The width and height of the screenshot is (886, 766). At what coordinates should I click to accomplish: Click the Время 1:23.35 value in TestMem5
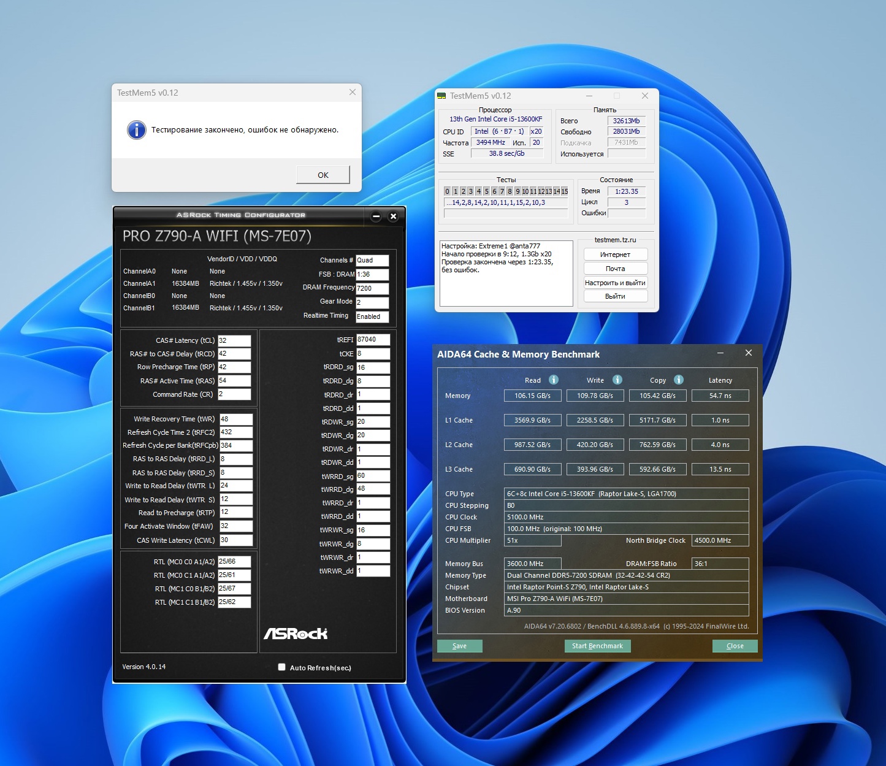[627, 191]
